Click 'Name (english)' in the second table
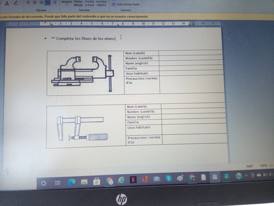This screenshot has height=206, width=274. click(x=139, y=117)
